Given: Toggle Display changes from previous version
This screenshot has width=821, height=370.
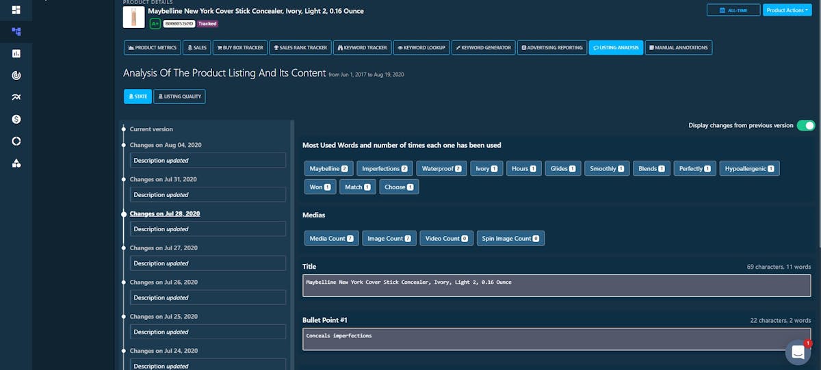Looking at the screenshot, I should (x=806, y=125).
